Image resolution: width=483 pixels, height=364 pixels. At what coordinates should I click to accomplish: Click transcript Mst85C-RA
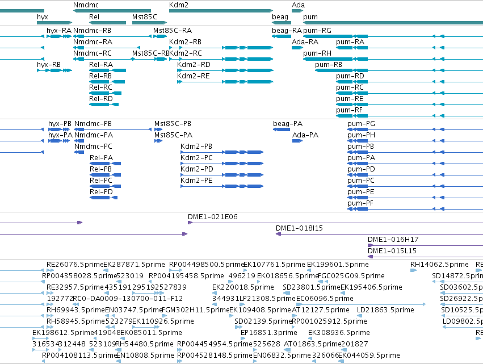tap(173, 31)
